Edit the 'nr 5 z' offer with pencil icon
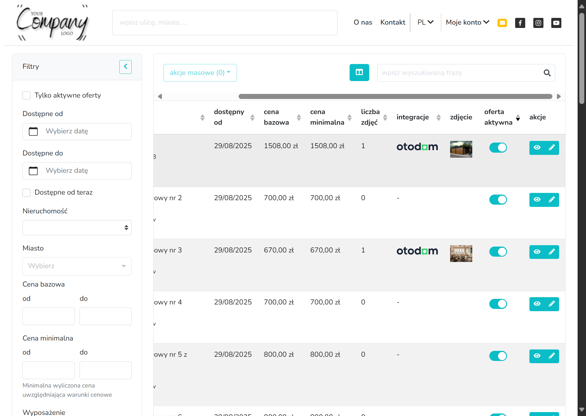Viewport: 586px width, 416px height. tap(552, 356)
